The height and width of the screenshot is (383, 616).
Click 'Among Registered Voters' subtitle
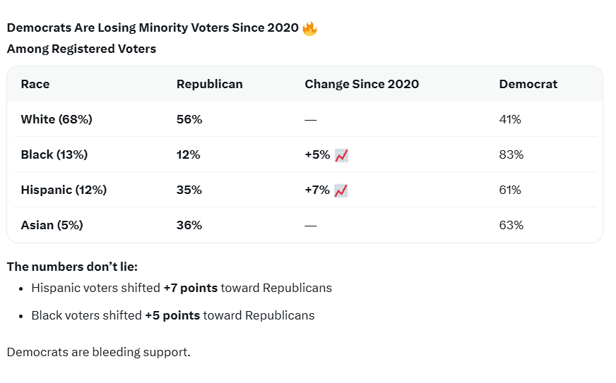coord(81,49)
